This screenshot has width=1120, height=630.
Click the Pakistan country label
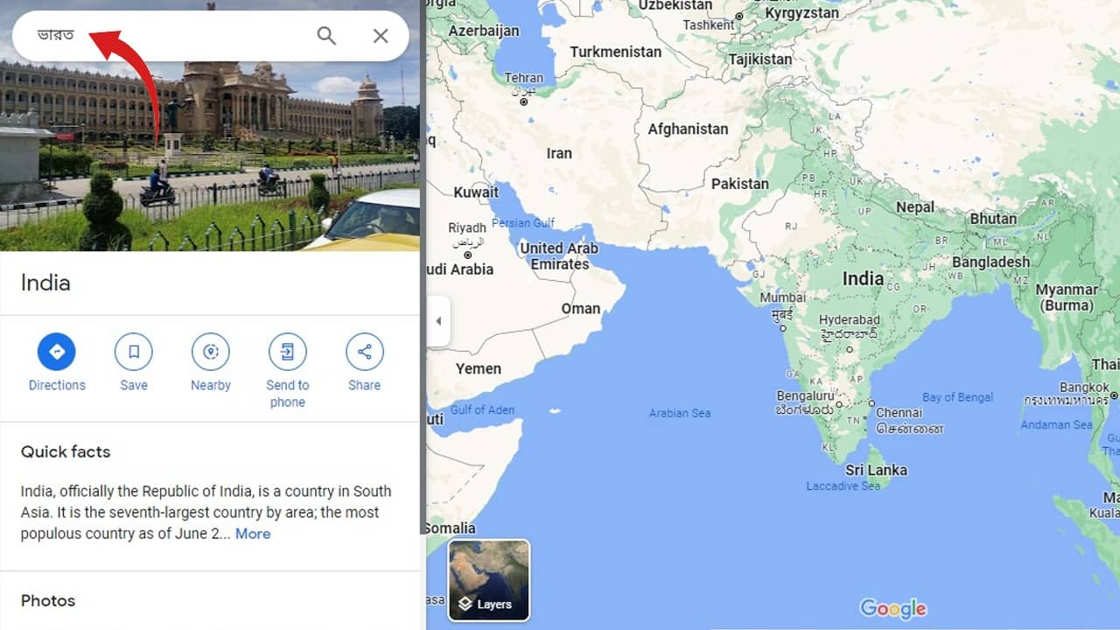[739, 184]
